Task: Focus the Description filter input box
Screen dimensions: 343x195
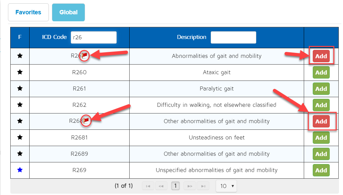Action: pos(233,37)
